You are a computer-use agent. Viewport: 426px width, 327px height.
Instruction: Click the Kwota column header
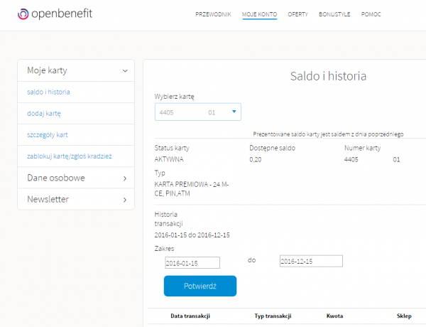(x=335, y=315)
